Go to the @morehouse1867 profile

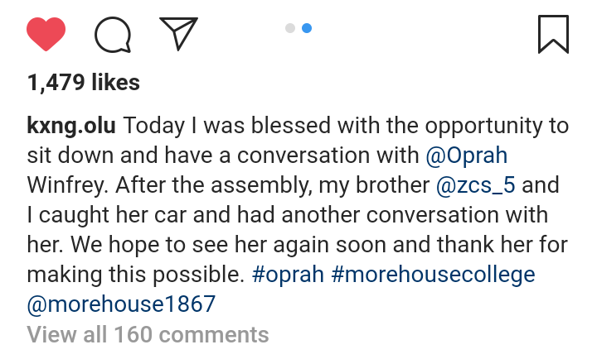coord(121,304)
